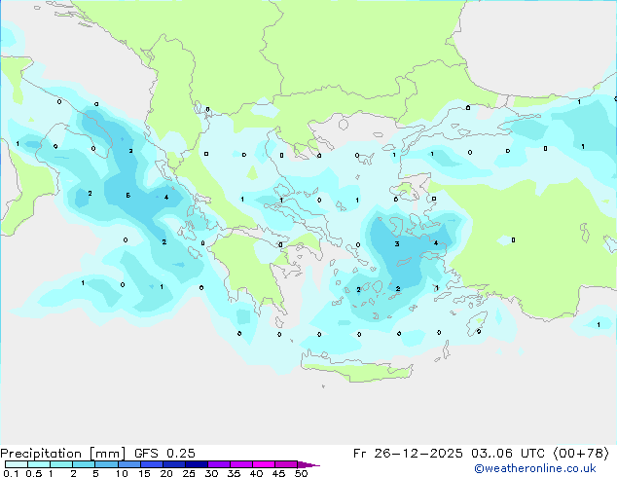Viewport: 617px width, 477px height.
Task: Click the 0.5–1 mm legend color box
Action: (39, 464)
